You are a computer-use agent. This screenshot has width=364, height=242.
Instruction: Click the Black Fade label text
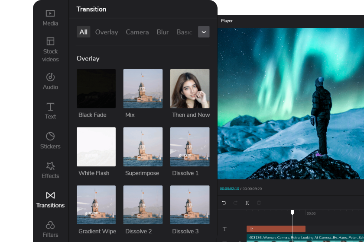tap(92, 115)
